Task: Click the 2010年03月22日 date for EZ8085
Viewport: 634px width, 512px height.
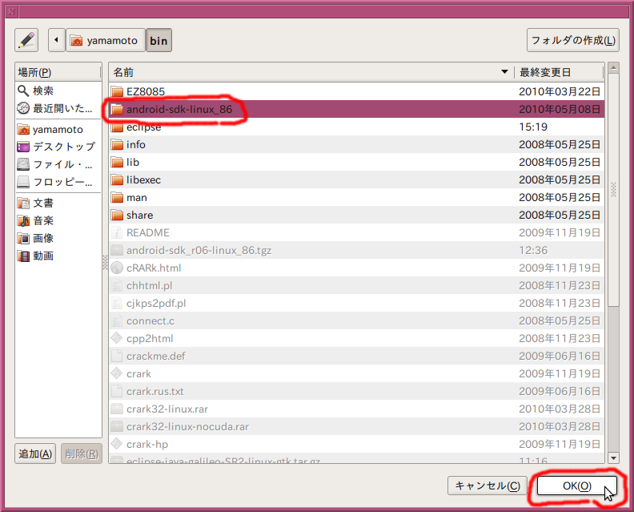Action: (560, 91)
